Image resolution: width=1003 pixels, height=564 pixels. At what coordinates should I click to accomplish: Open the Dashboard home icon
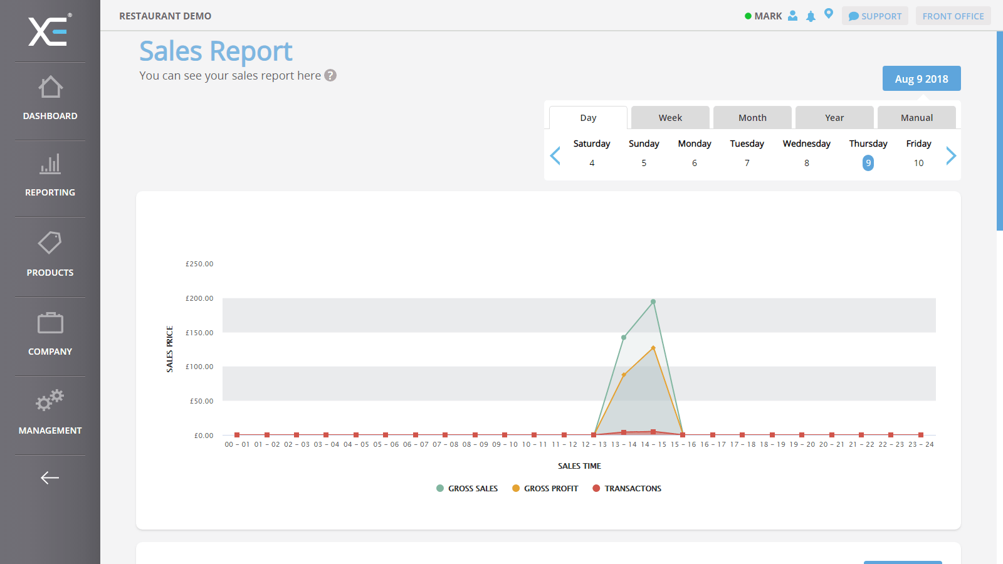pyautogui.click(x=50, y=88)
